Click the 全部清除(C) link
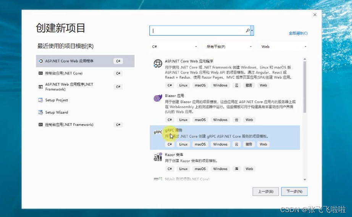Image resolution: width=352 pixels, height=217 pixels. (298, 34)
